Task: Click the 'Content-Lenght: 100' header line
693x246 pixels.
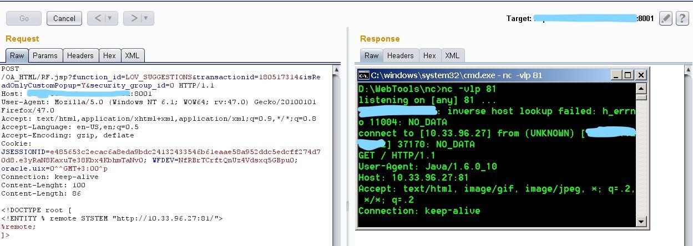Action: coord(43,186)
